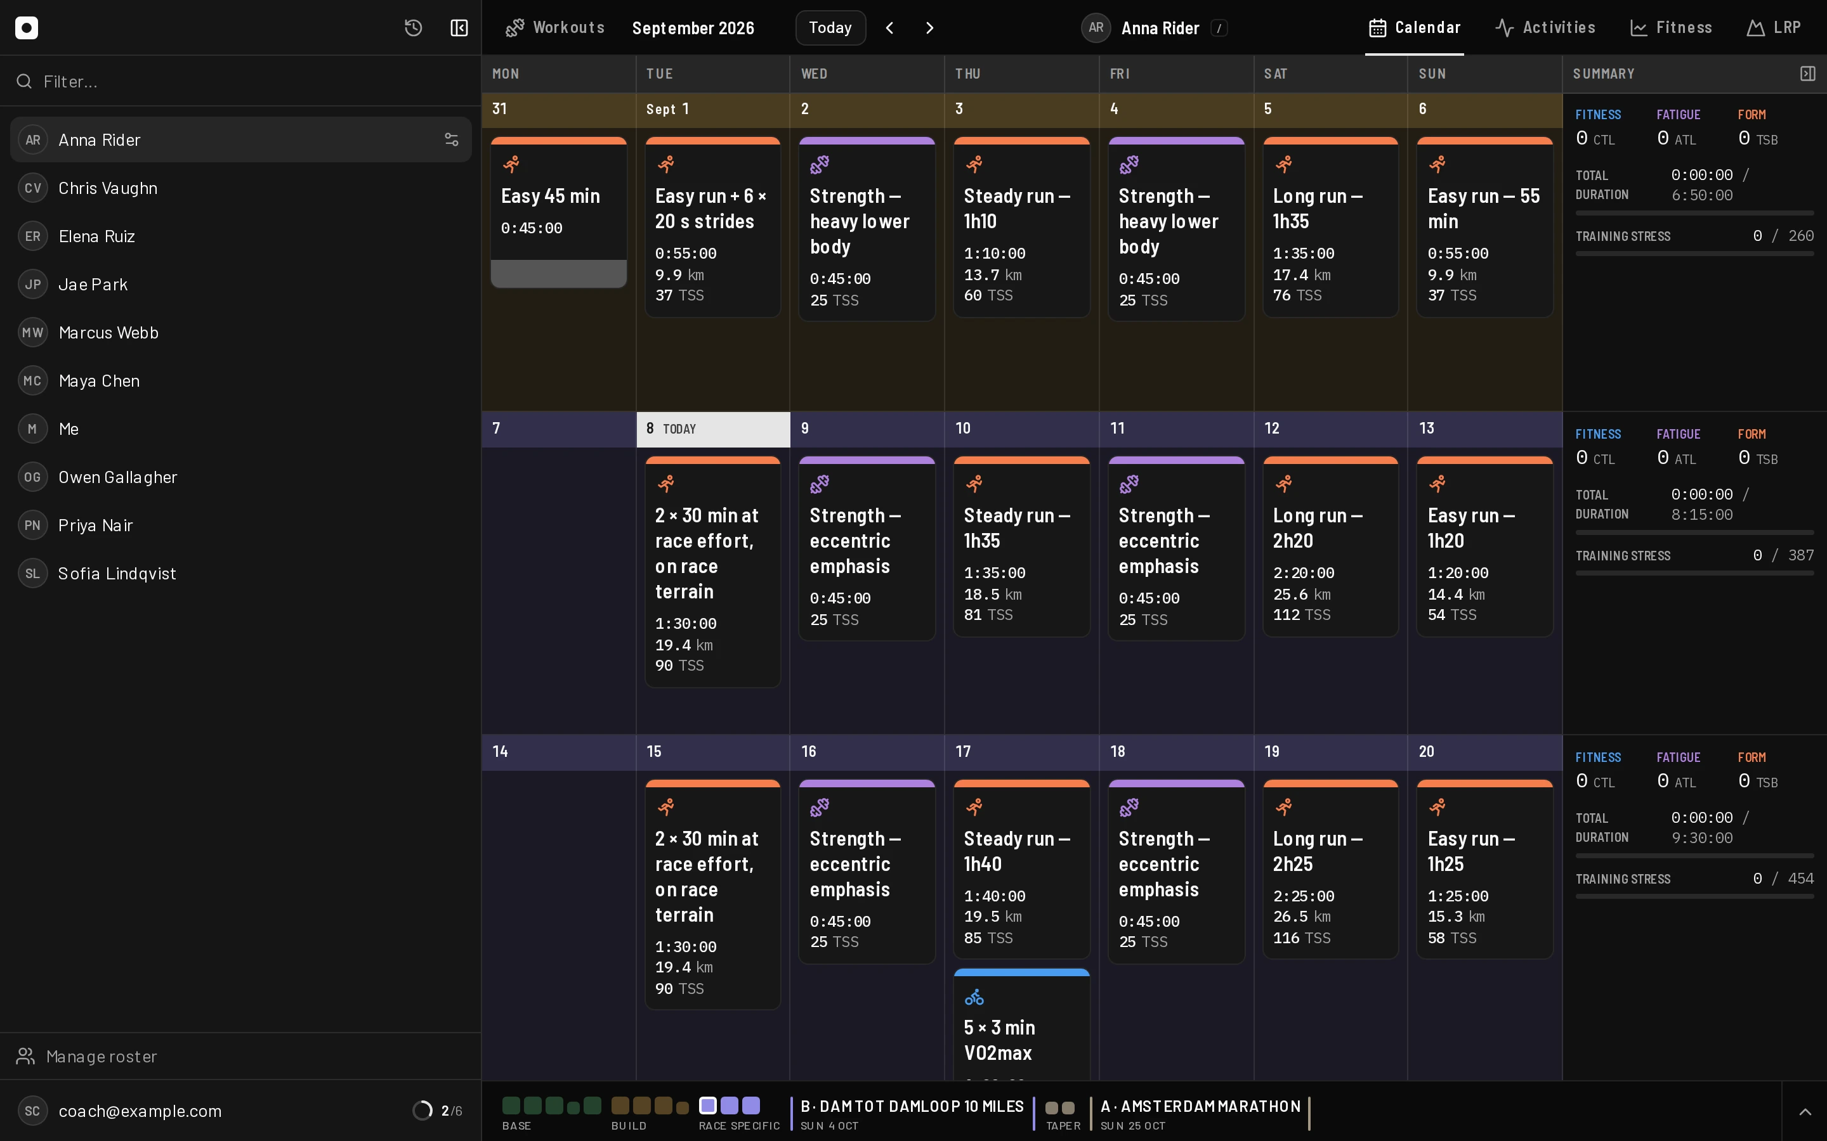Click strength icon on Wed 2 workout
Screen dimensions: 1827x1141
819,164
